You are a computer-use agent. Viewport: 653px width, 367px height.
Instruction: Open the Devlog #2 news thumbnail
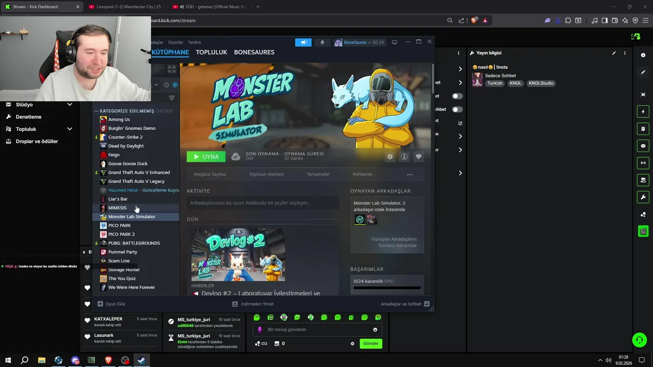238,254
